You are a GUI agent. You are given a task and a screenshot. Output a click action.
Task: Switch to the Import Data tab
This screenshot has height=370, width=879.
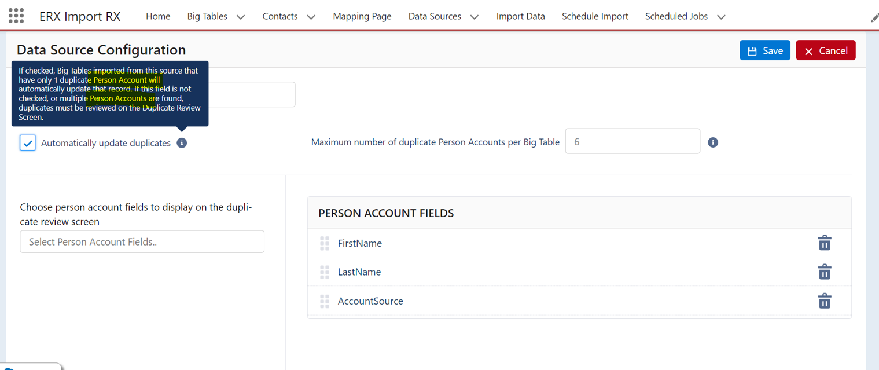pyautogui.click(x=520, y=16)
